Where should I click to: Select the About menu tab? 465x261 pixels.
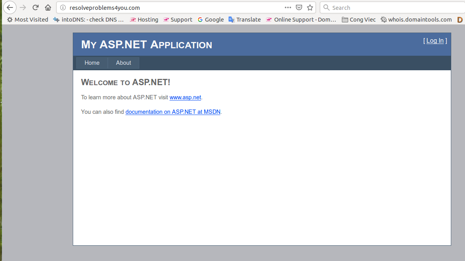[x=124, y=63]
